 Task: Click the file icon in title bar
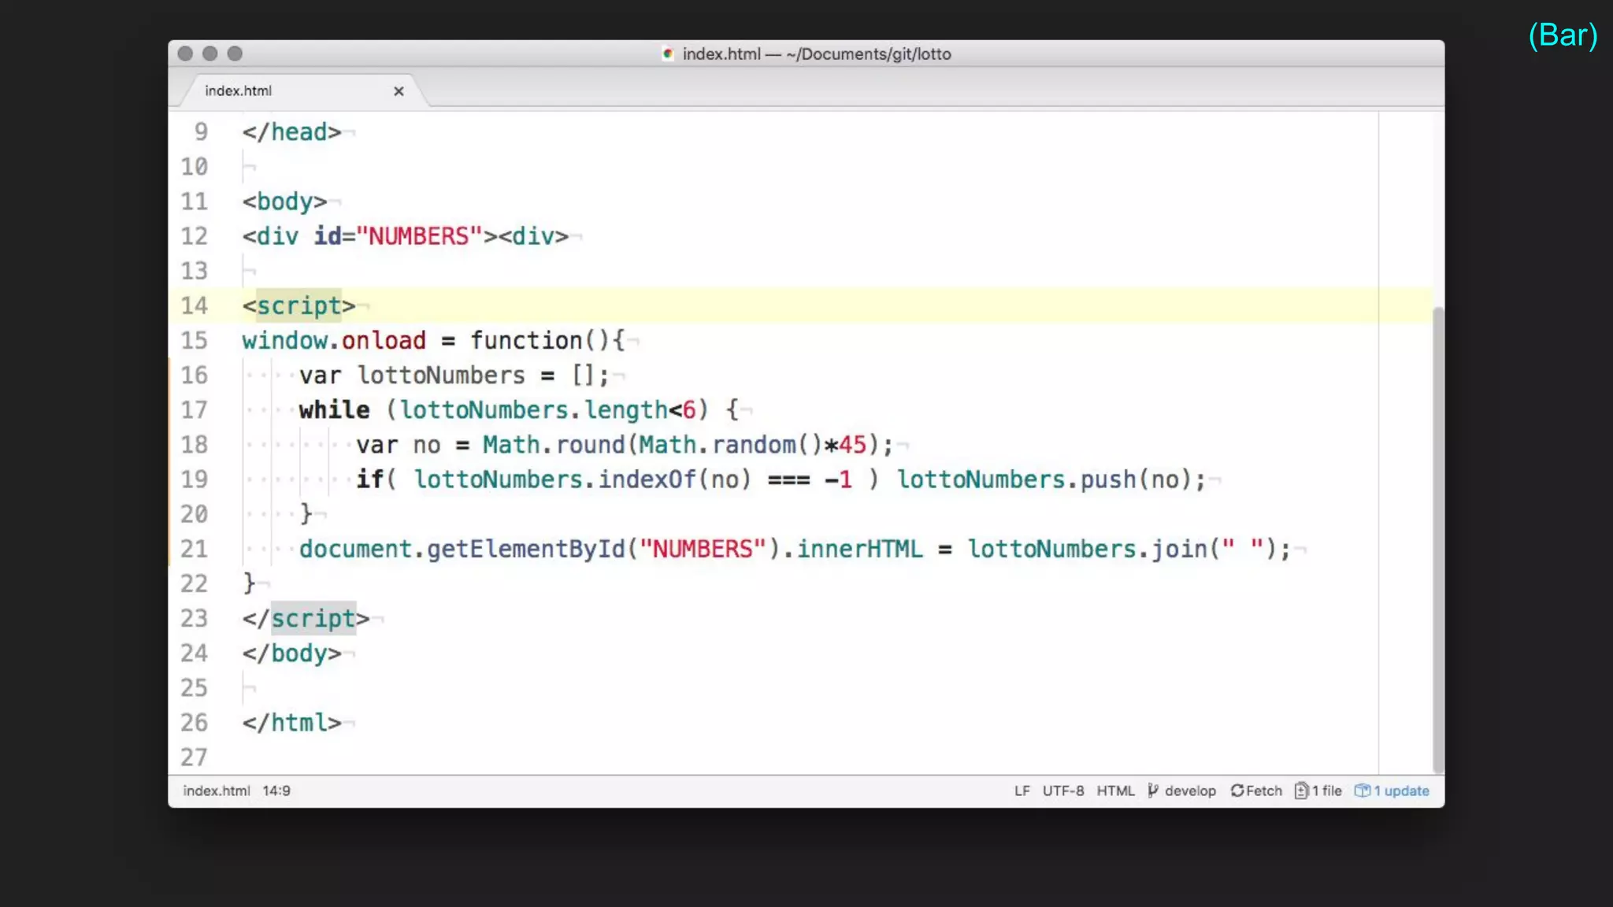[x=668, y=54]
